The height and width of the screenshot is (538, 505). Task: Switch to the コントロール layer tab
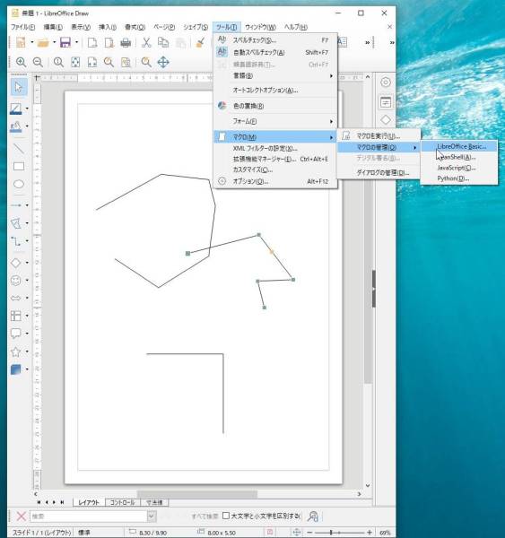click(x=123, y=502)
